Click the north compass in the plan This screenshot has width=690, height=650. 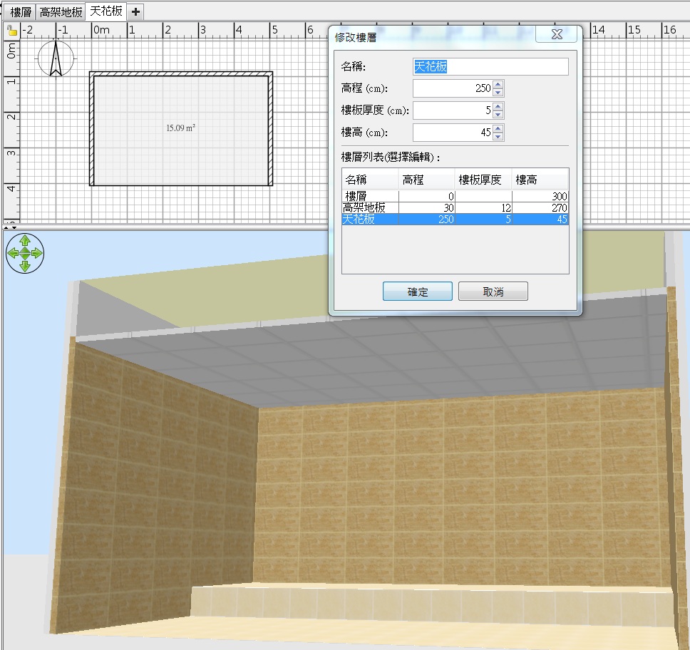point(56,58)
